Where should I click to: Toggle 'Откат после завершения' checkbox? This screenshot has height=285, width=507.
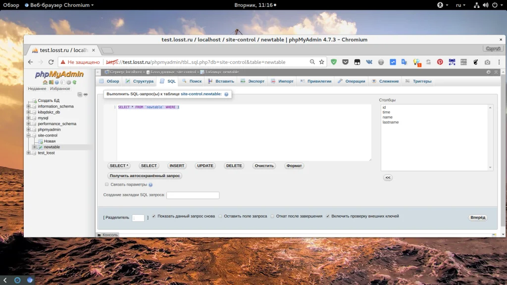tap(272, 216)
